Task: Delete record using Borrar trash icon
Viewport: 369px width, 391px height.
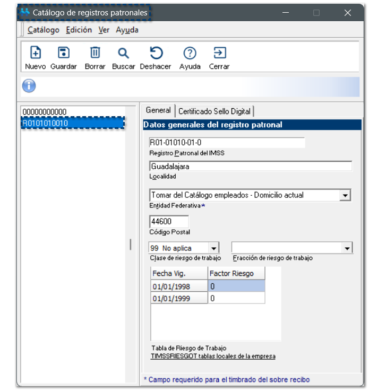Action: (x=95, y=53)
